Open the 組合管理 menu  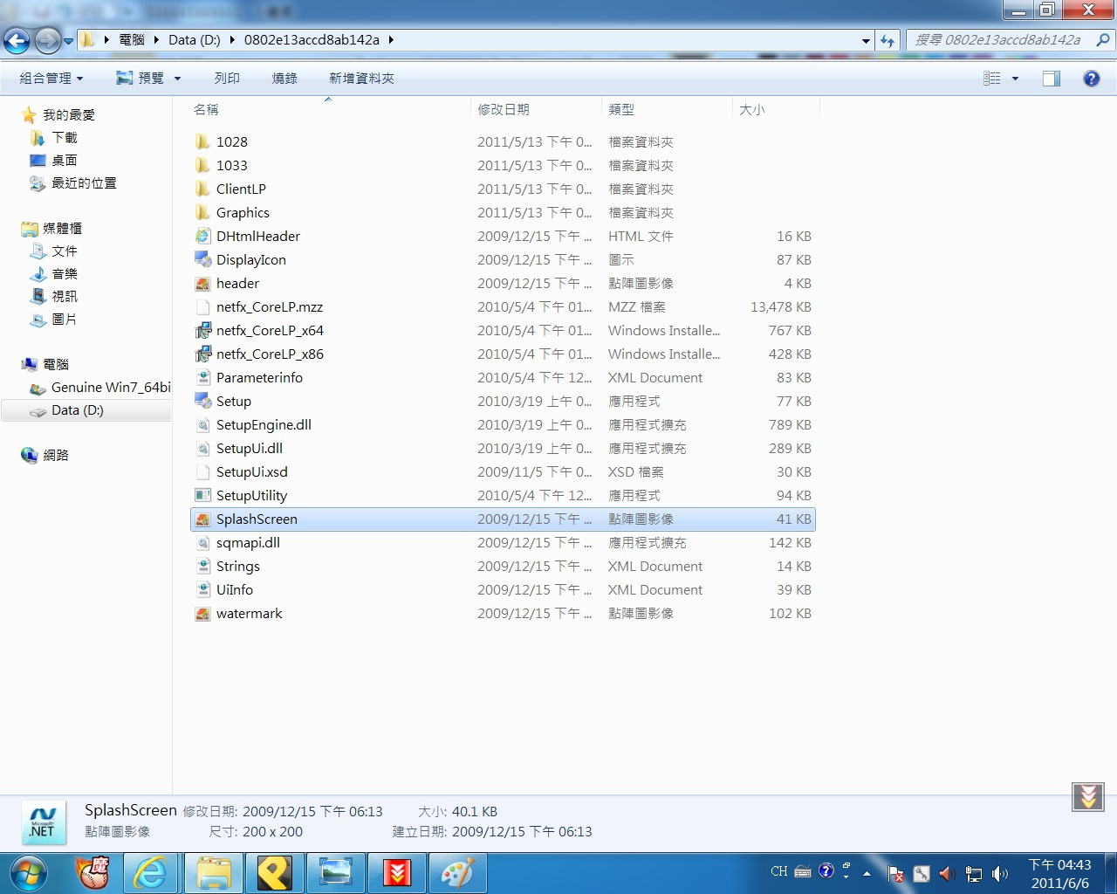51,79
